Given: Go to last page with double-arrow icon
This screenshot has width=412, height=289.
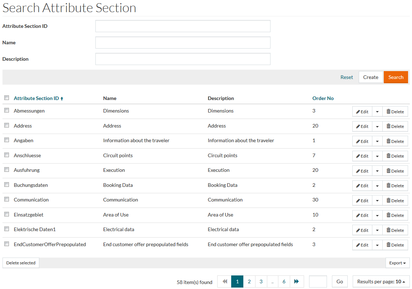Looking at the screenshot, I should tap(296, 281).
